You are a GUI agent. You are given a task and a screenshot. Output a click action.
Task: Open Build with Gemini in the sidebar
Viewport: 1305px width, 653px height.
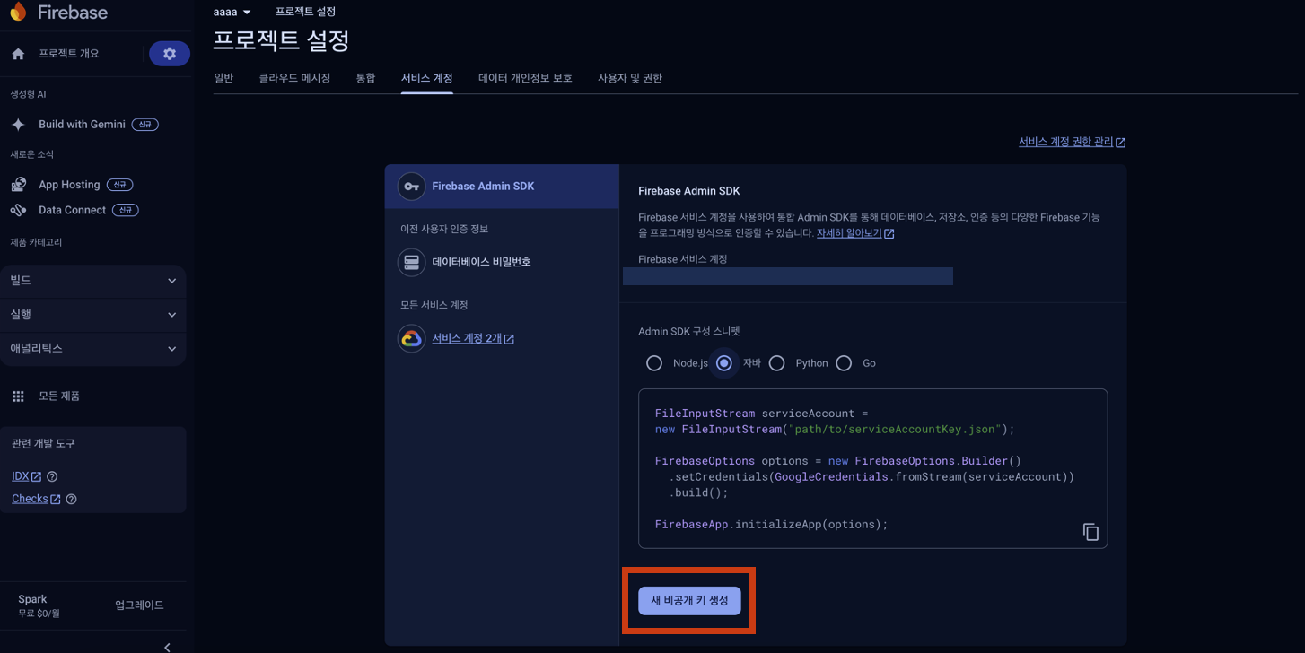(82, 125)
